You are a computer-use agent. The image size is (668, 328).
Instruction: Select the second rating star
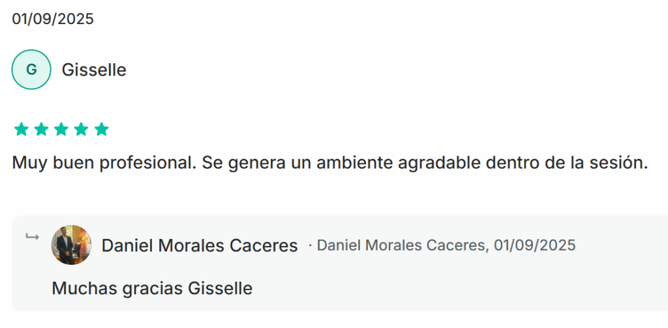pos(42,130)
